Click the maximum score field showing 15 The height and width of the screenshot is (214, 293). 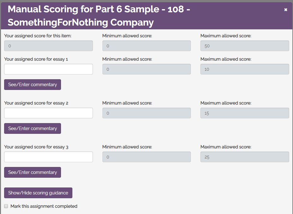point(244,113)
